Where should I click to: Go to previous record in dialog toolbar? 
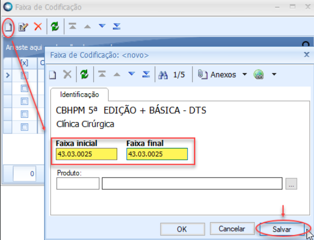(x=117, y=75)
